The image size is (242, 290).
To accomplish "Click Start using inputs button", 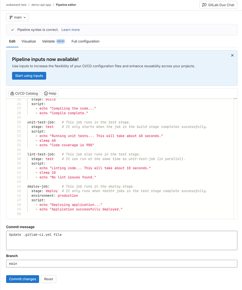I will [29, 76].
